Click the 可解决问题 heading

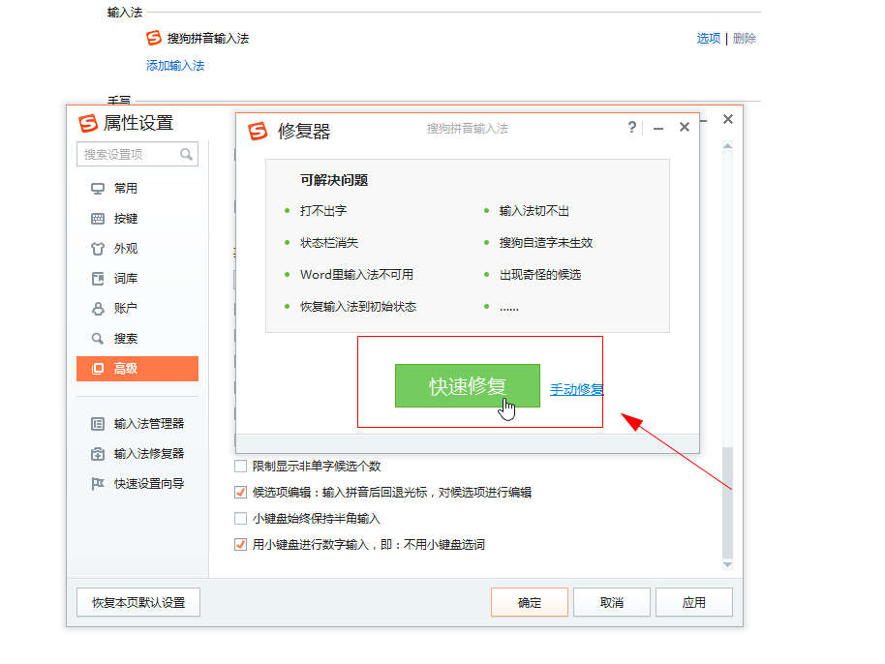tap(334, 180)
